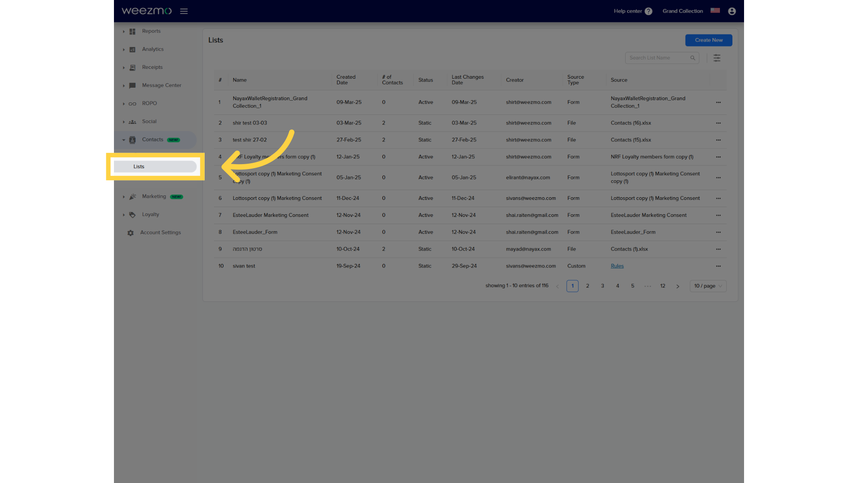Click the Contacts sidebar icon

[x=132, y=140]
